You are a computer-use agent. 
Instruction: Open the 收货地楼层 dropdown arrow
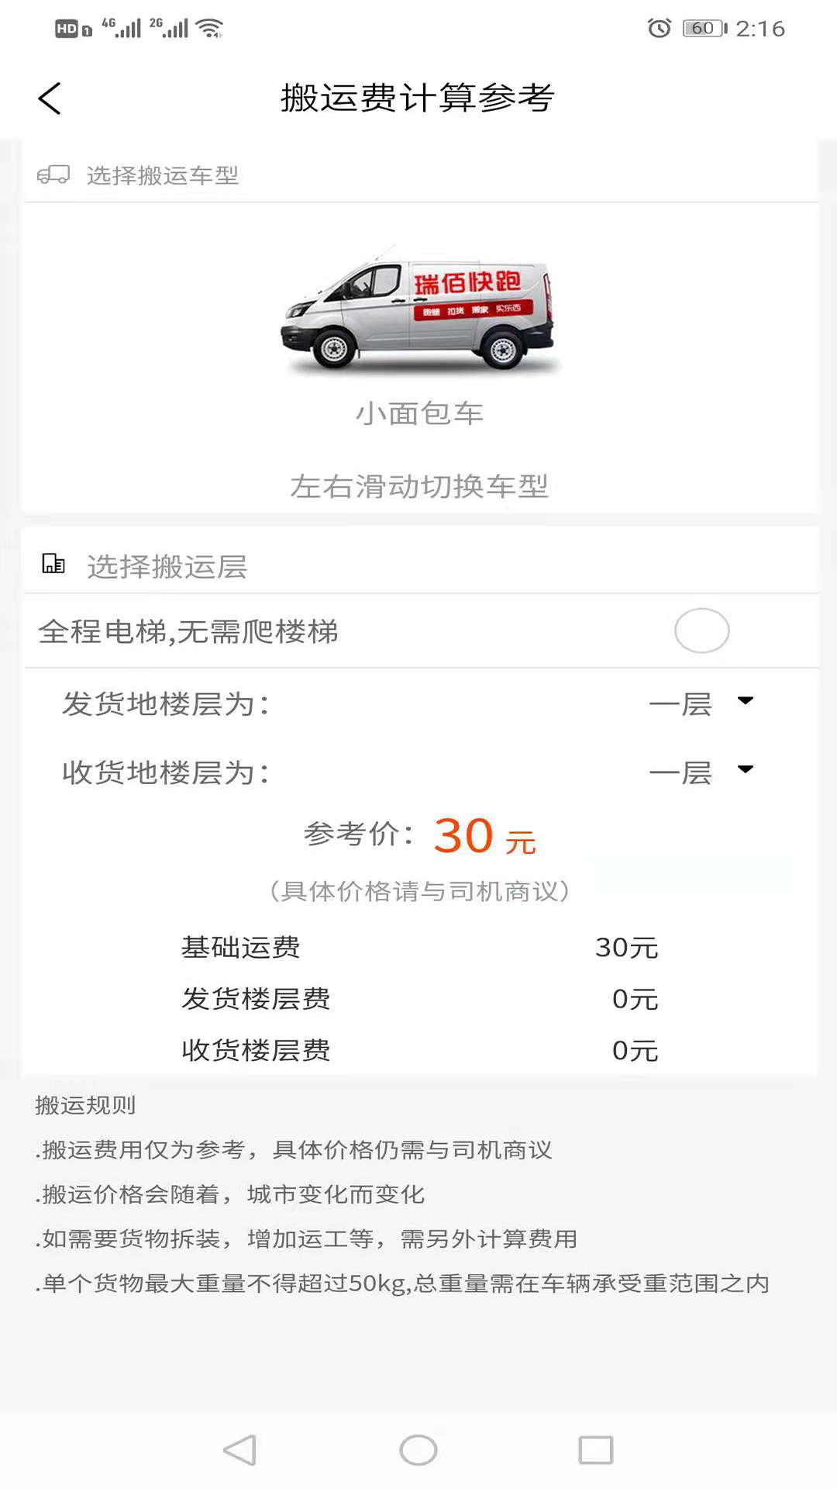tap(746, 769)
